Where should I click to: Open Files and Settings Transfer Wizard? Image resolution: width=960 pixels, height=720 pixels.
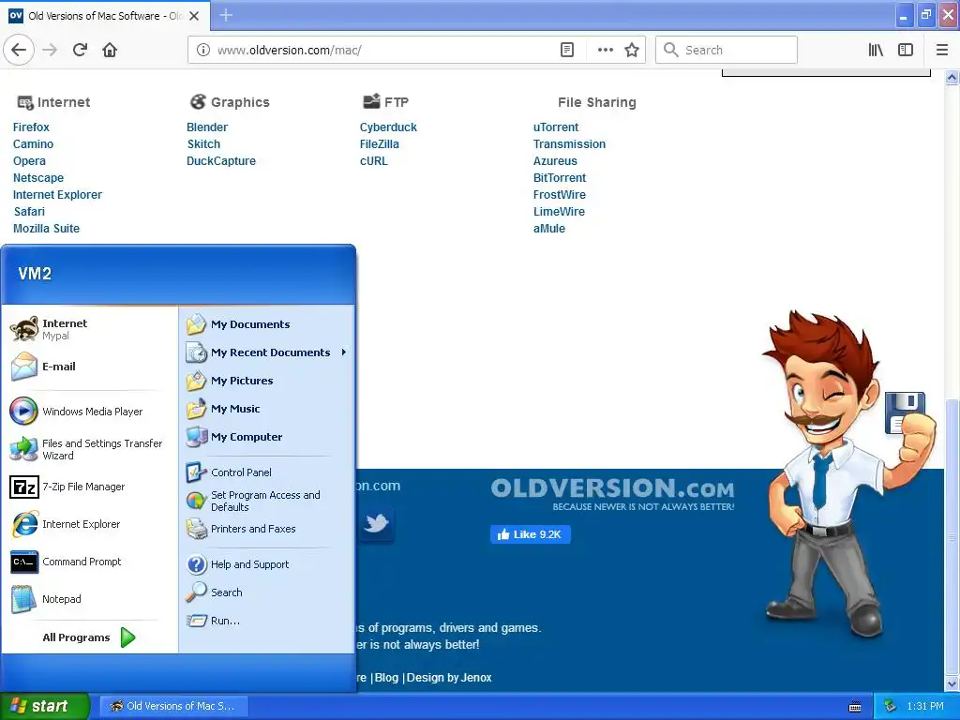pos(89,449)
